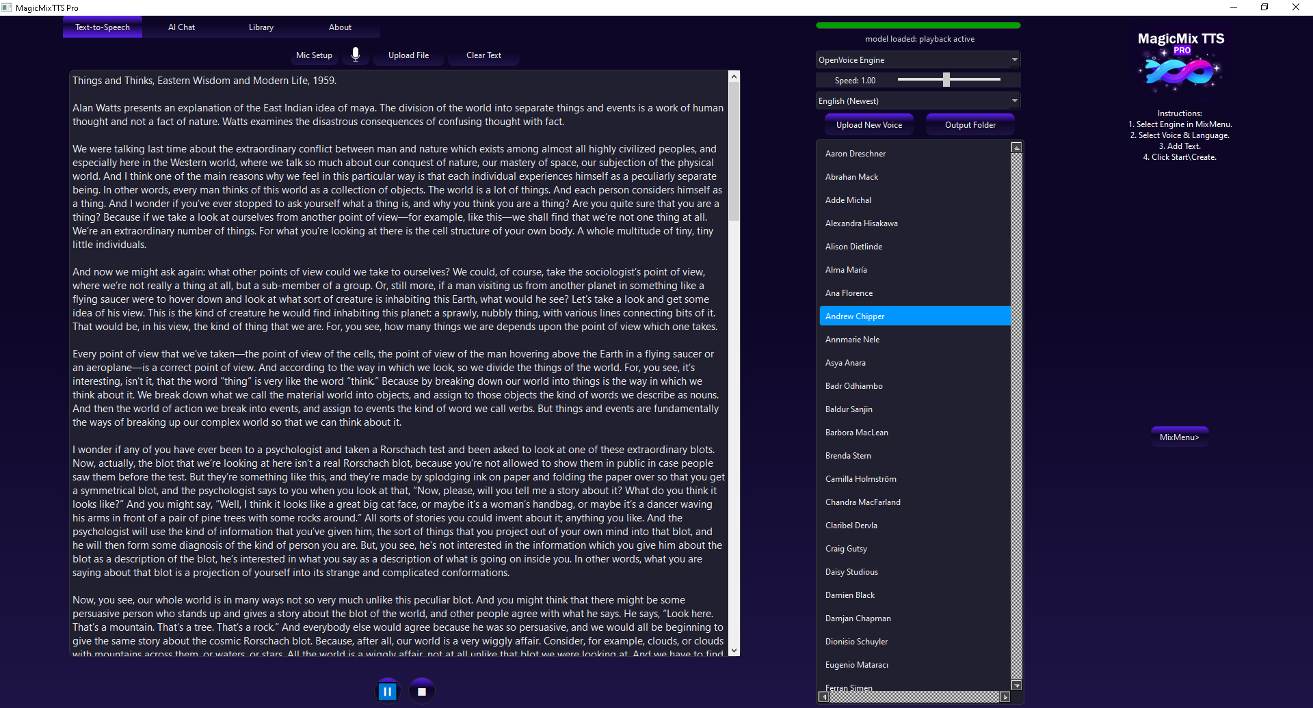Click the Speed: 1.00 label
Screen dimensions: 1313x708
[x=855, y=81]
